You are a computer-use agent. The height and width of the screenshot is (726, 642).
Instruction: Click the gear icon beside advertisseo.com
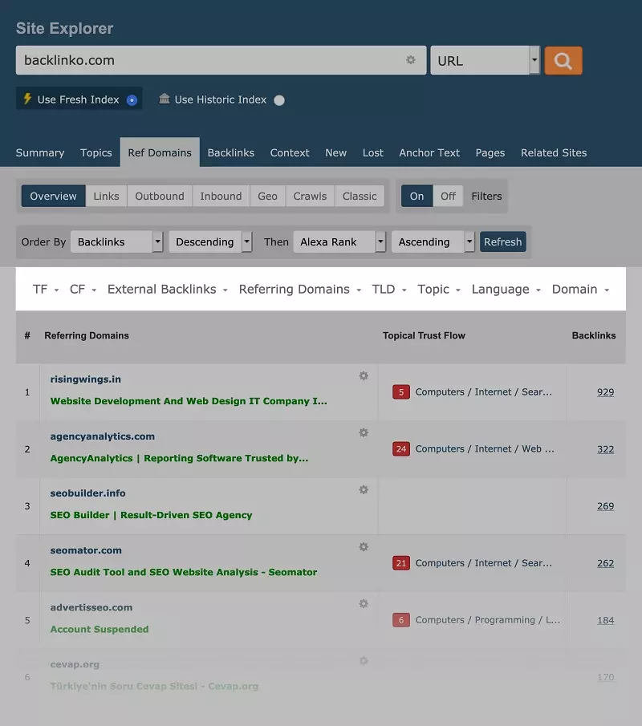[364, 603]
